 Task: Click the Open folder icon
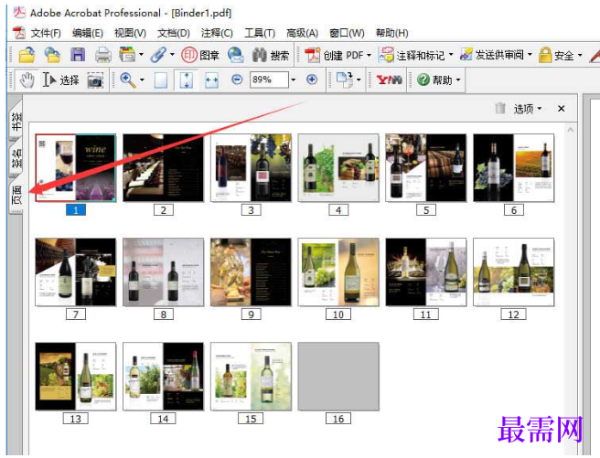27,56
